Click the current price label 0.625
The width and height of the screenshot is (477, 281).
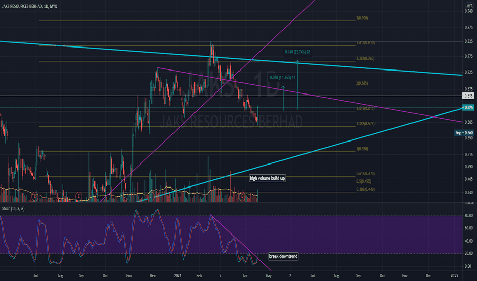[468, 107]
